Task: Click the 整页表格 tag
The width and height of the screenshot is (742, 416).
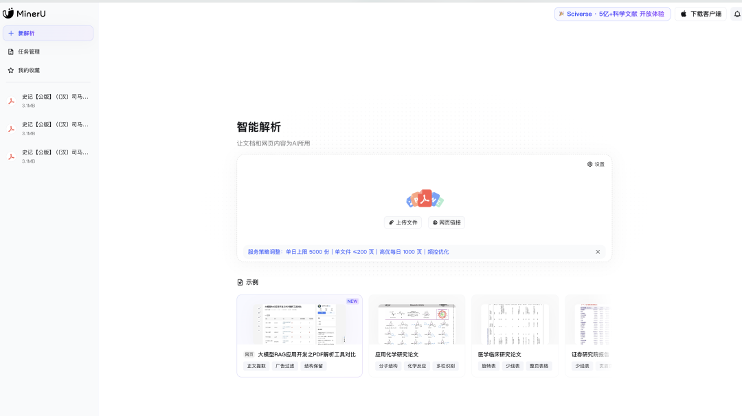Action: 539,366
